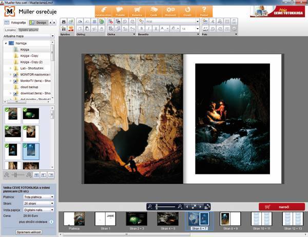Click zoom-in magnifier under photo thumbnails
The image size is (308, 237).
coord(29,175)
